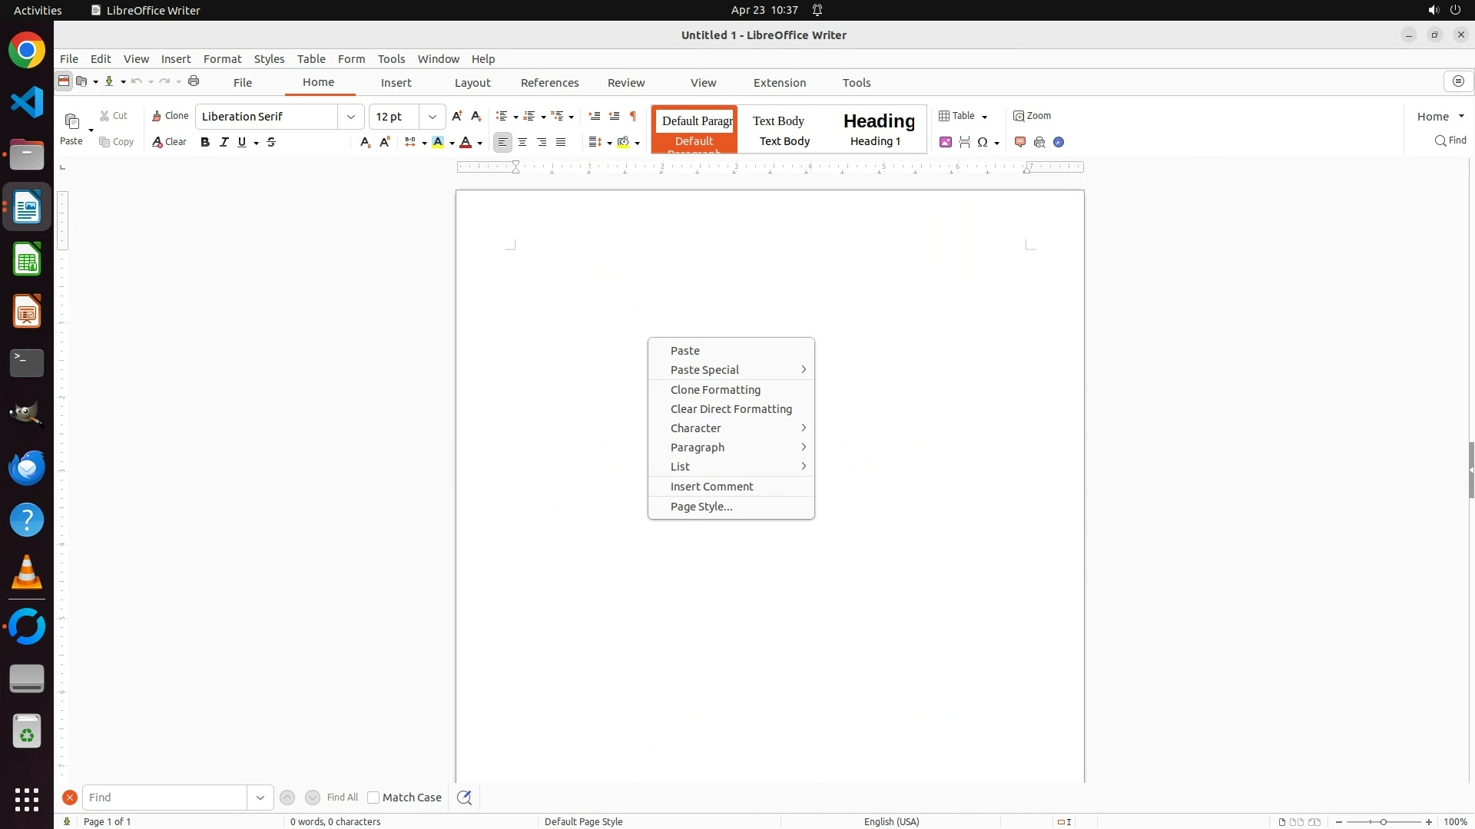Apply strikethrough formatting
The image size is (1475, 829).
(271, 142)
